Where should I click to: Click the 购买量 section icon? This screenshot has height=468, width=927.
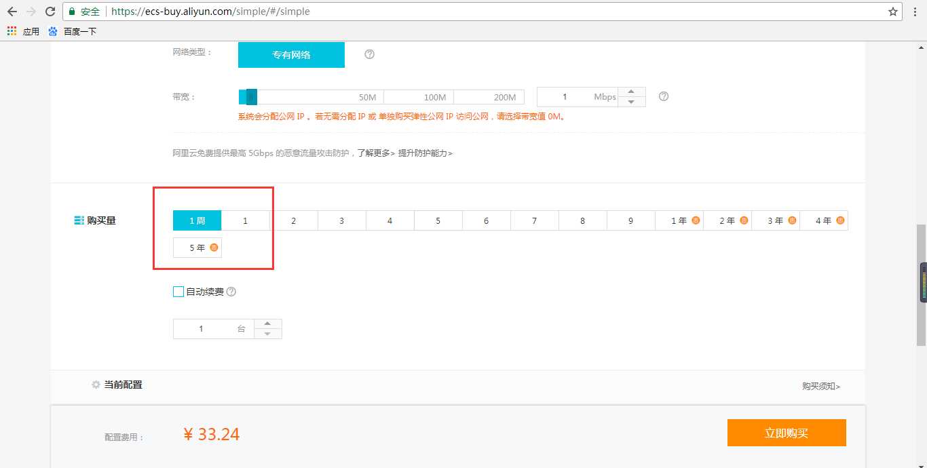coord(79,220)
